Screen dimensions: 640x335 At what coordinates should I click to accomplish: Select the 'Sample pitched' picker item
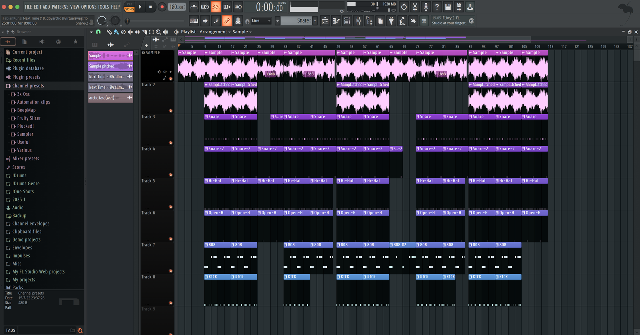pyautogui.click(x=110, y=66)
